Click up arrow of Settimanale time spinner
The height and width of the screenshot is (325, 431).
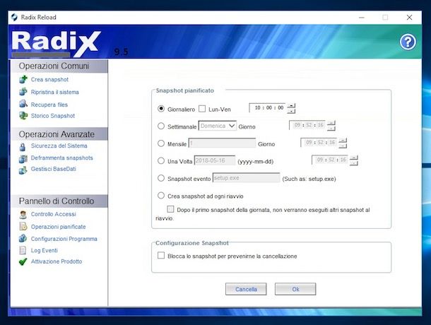(x=331, y=123)
